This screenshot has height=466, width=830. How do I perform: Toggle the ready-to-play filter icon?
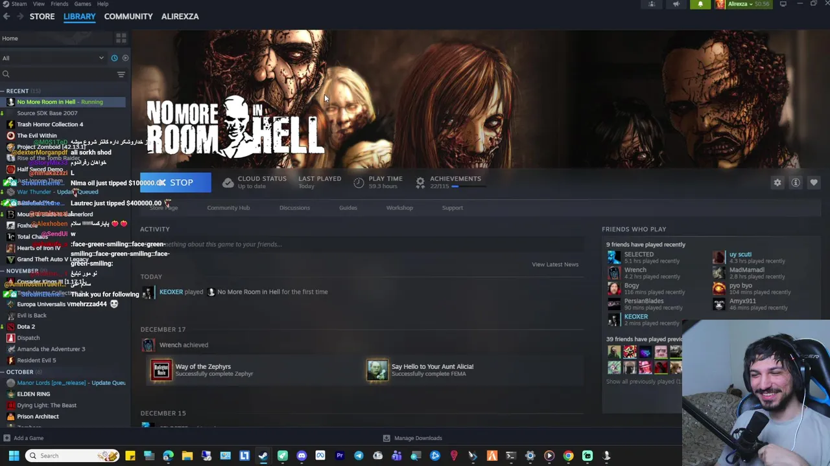tap(125, 58)
